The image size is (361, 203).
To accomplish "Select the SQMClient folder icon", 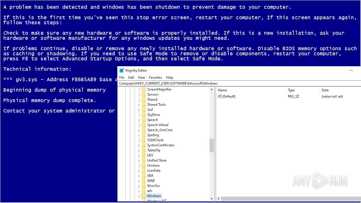I will tap(144, 140).
